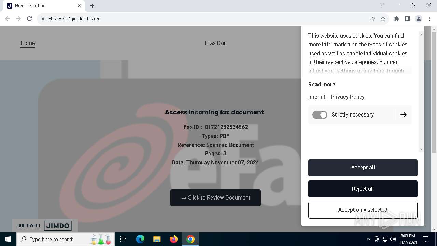Open the Extensions puzzle icon
Image resolution: width=437 pixels, height=246 pixels.
coord(397,19)
